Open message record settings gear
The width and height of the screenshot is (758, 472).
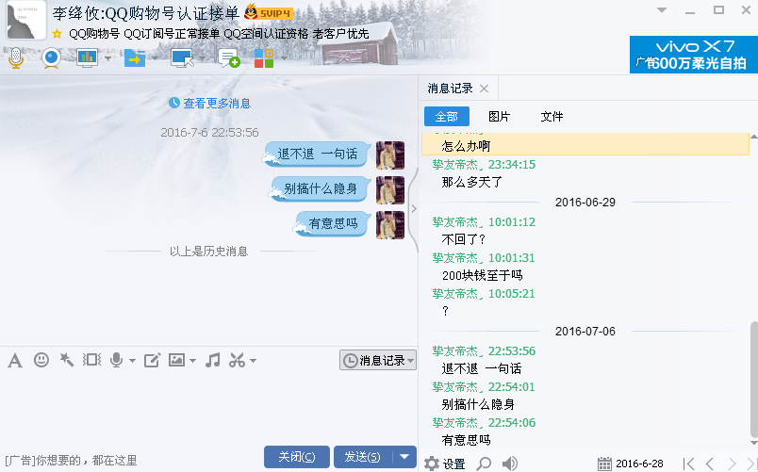431,464
